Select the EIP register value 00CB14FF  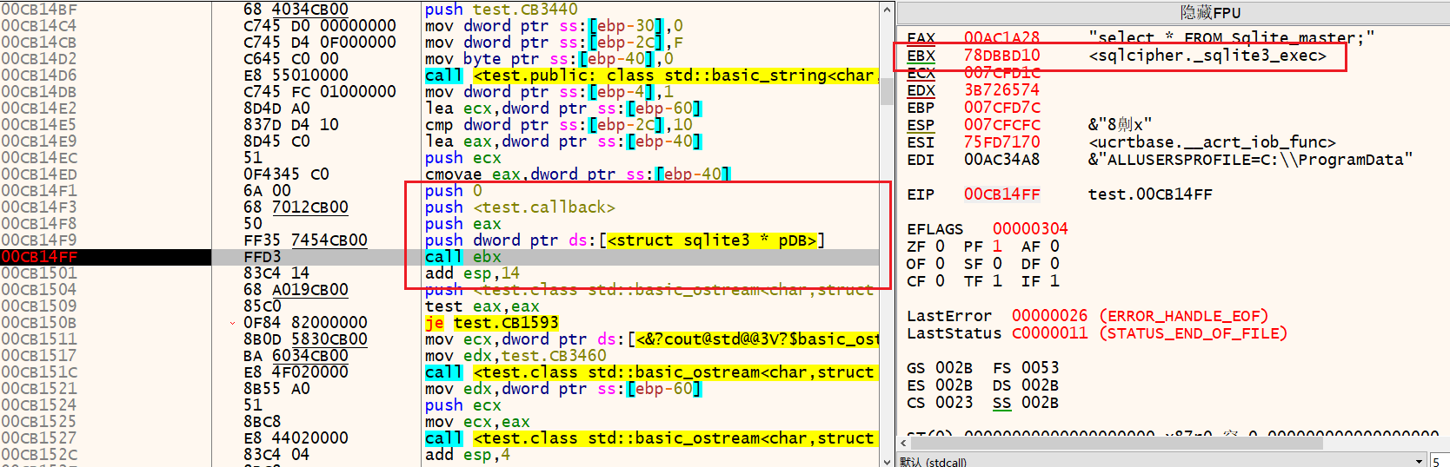(1001, 194)
